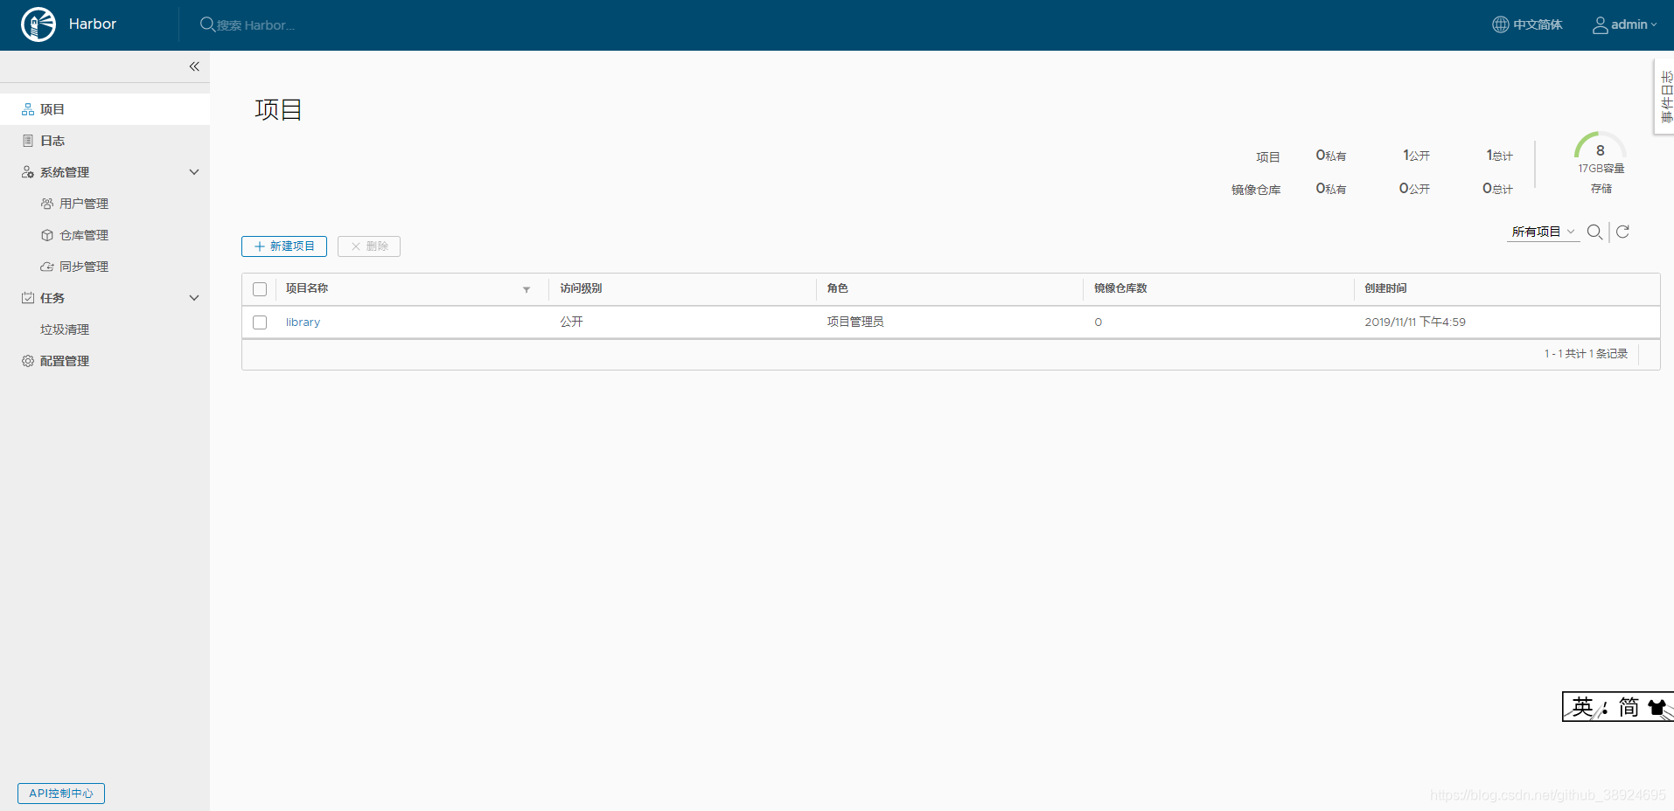Screen dimensions: 1674x811
Task: Click the 系统管理 administration icon
Action: (28, 172)
